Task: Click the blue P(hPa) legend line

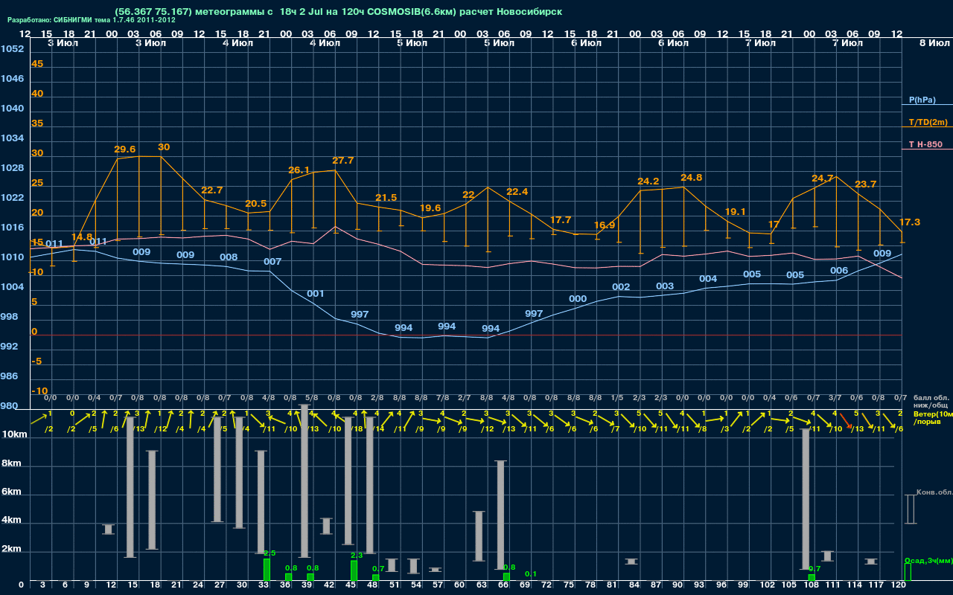Action: click(927, 106)
